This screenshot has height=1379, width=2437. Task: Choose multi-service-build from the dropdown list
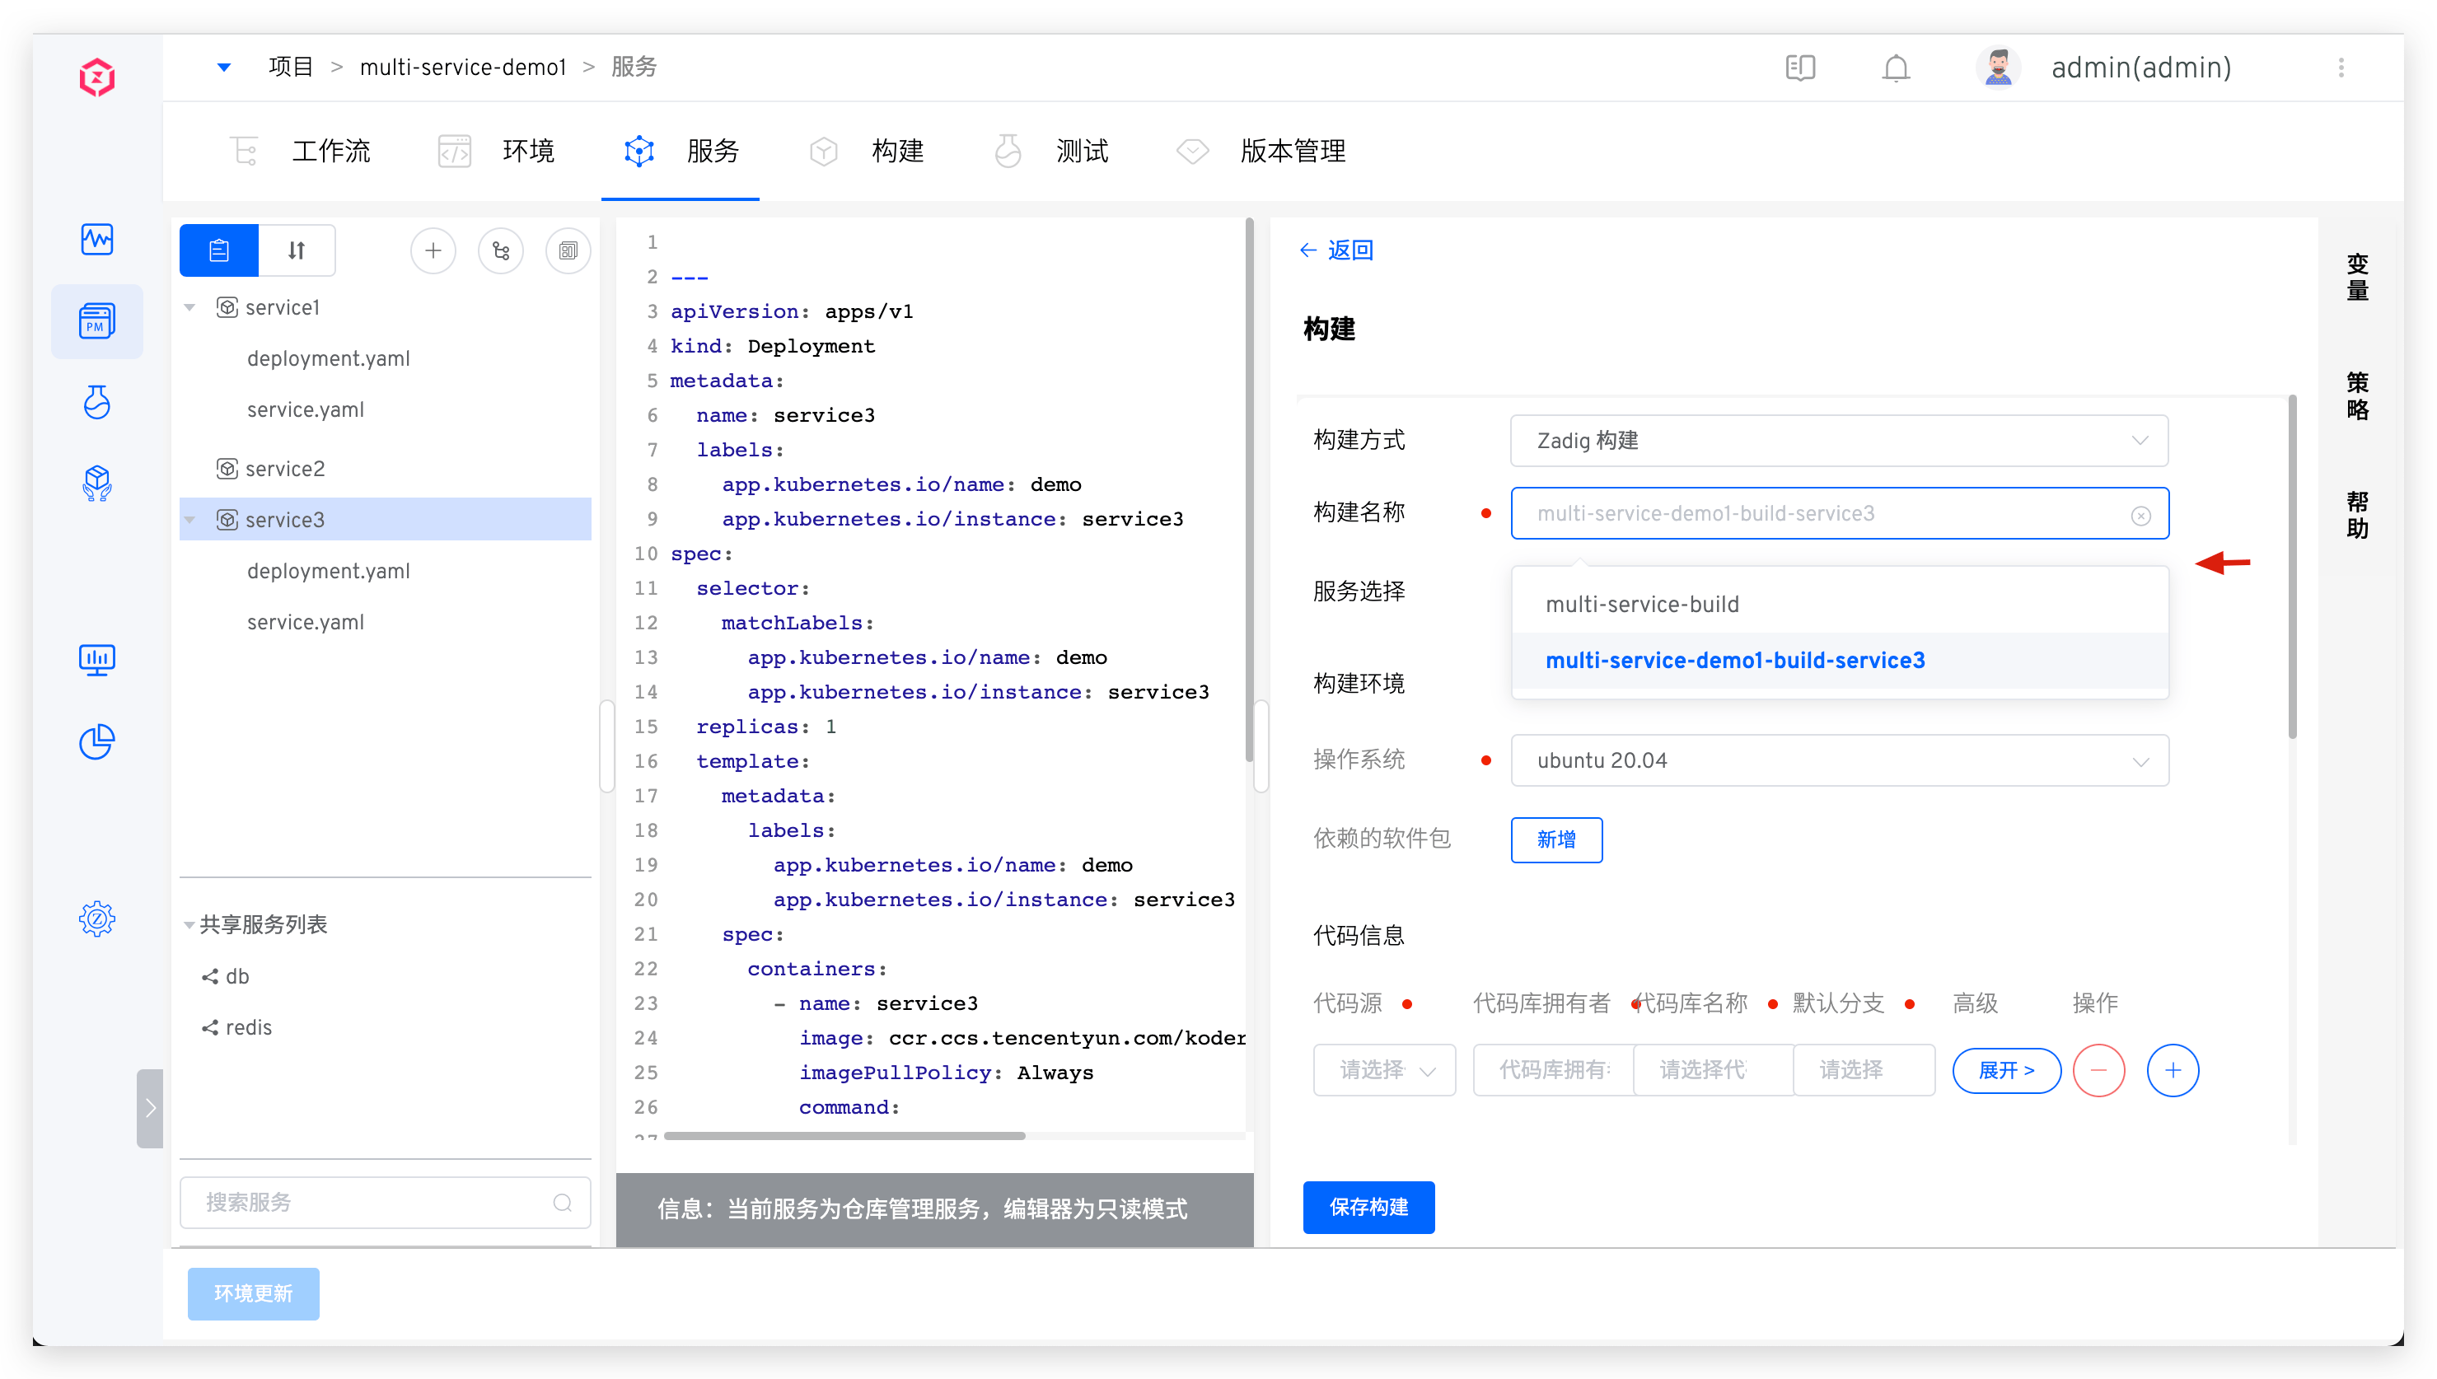[1641, 605]
